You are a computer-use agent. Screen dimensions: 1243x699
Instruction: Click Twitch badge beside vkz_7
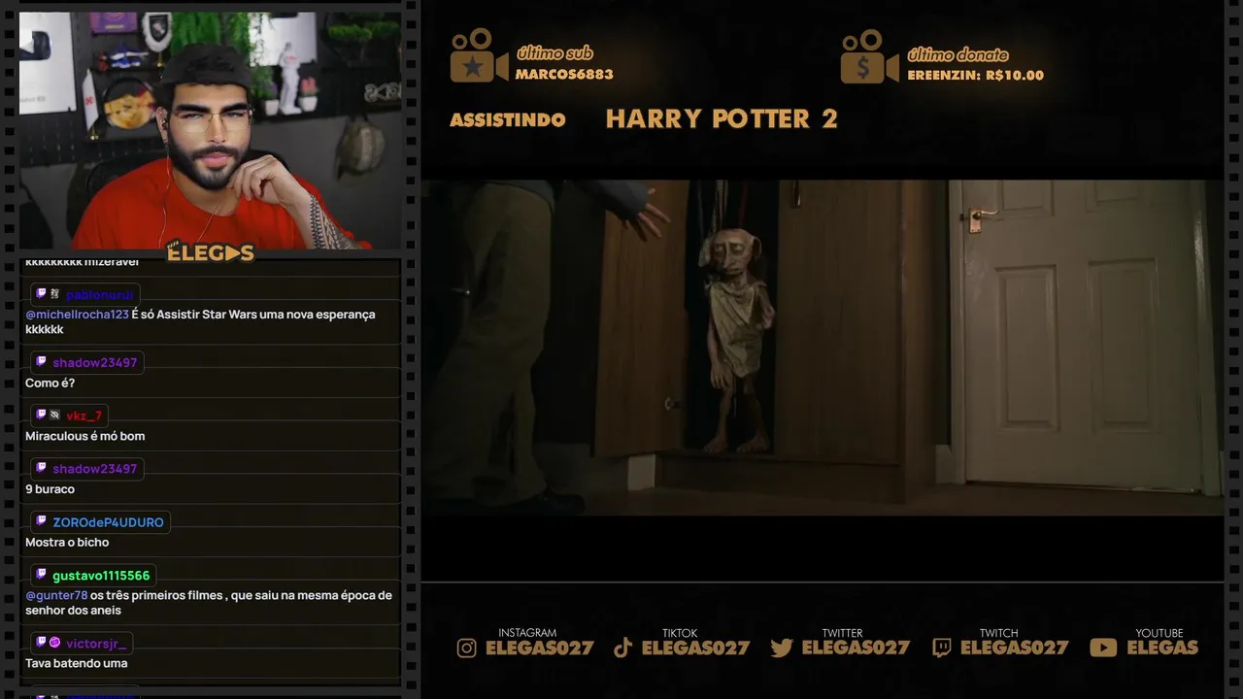coord(41,416)
